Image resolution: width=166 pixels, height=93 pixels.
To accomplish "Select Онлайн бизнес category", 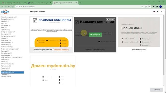I will (x=7, y=47).
